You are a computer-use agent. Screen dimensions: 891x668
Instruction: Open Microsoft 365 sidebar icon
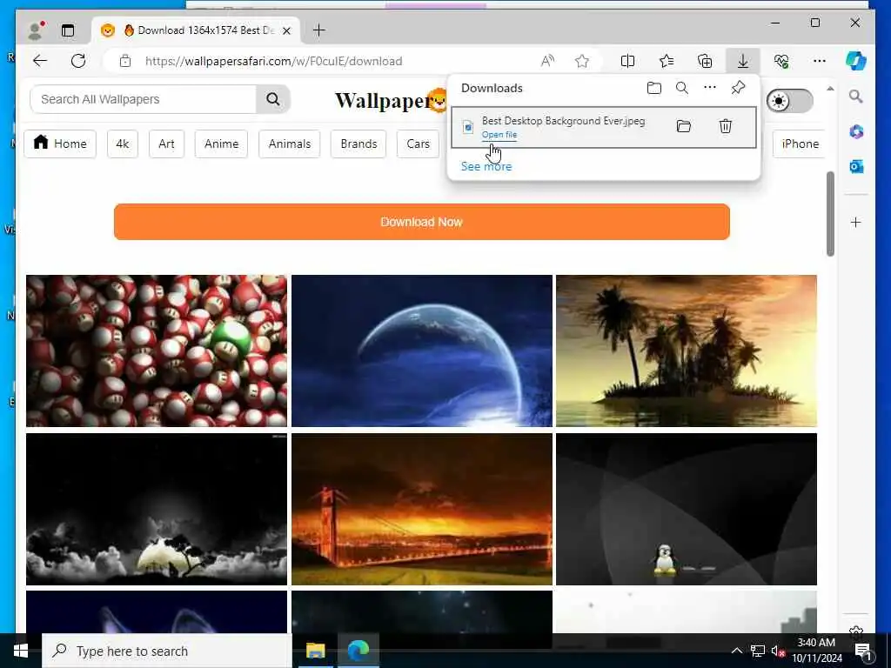[x=856, y=132]
